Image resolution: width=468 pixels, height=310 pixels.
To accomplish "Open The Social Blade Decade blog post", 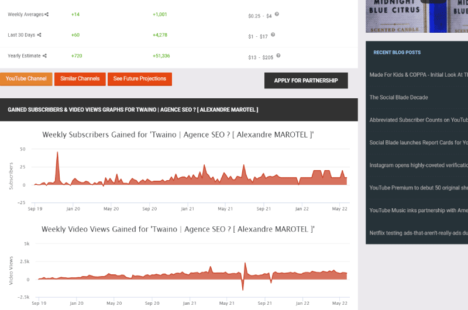I will (398, 97).
